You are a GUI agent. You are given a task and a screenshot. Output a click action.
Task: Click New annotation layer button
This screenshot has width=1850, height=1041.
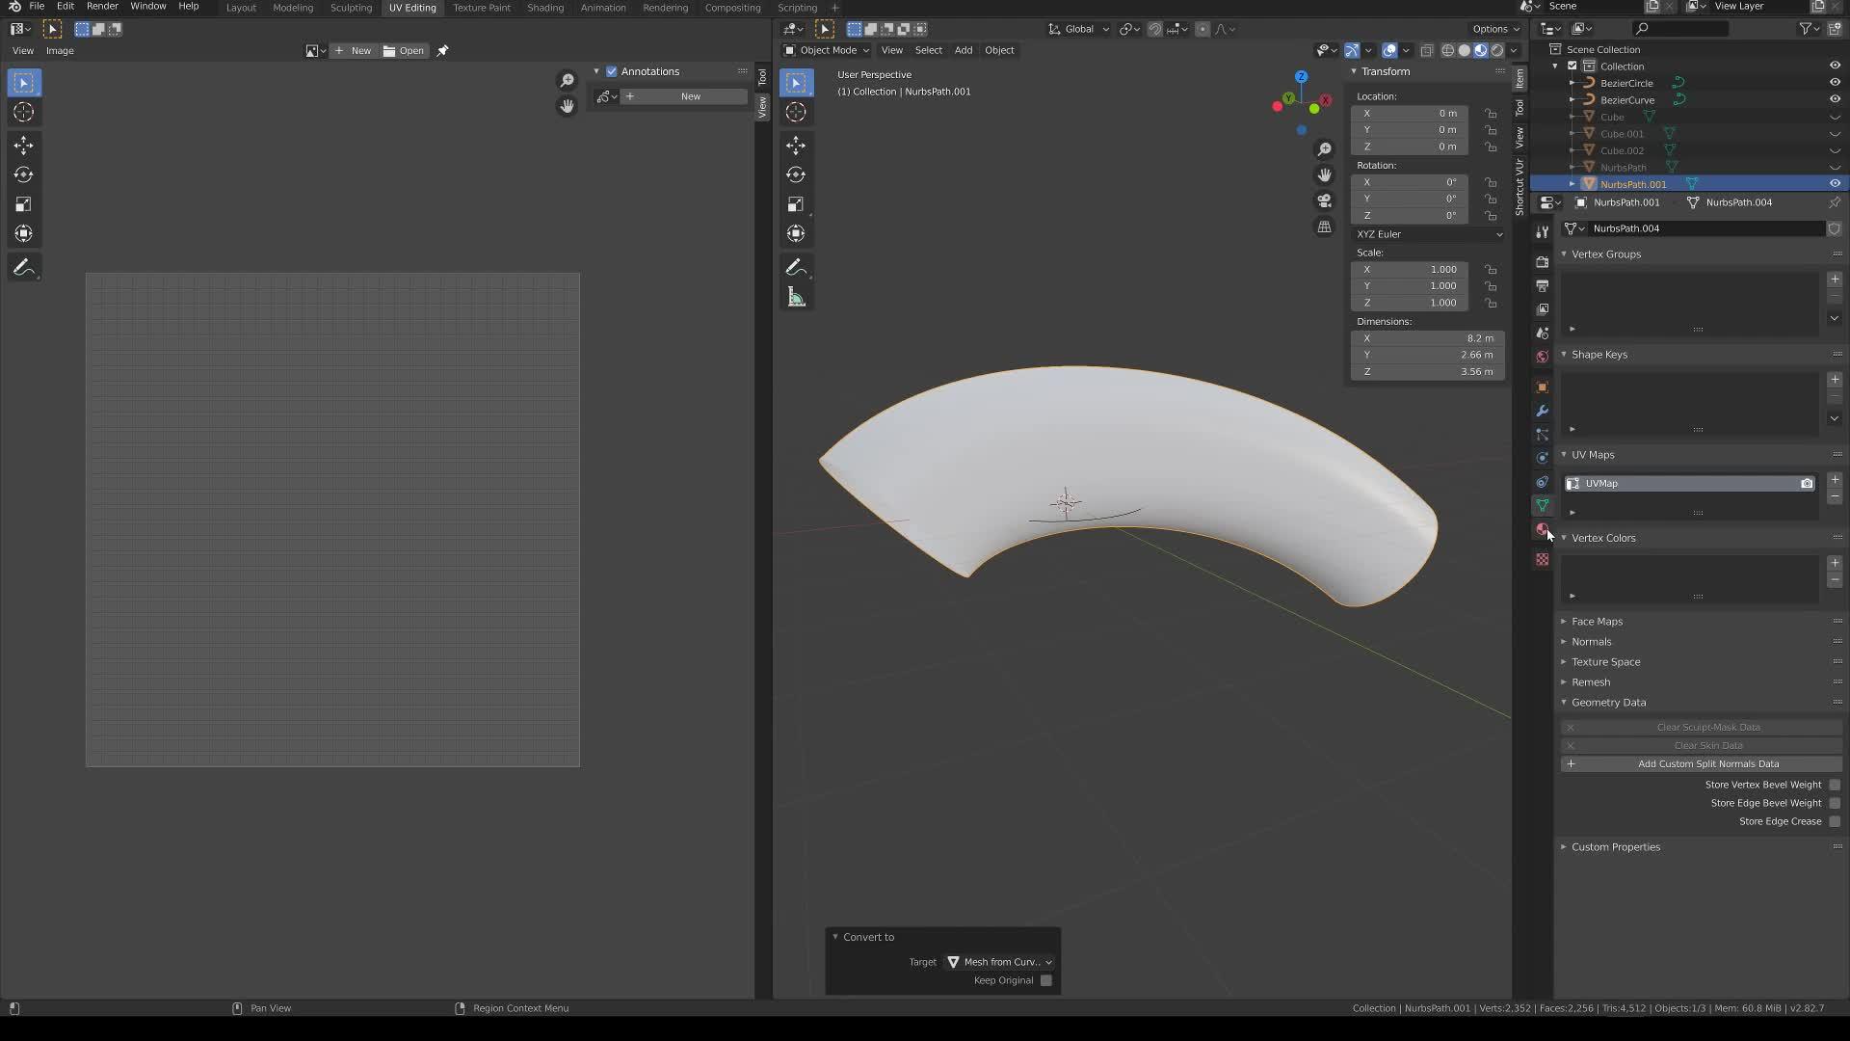click(683, 96)
